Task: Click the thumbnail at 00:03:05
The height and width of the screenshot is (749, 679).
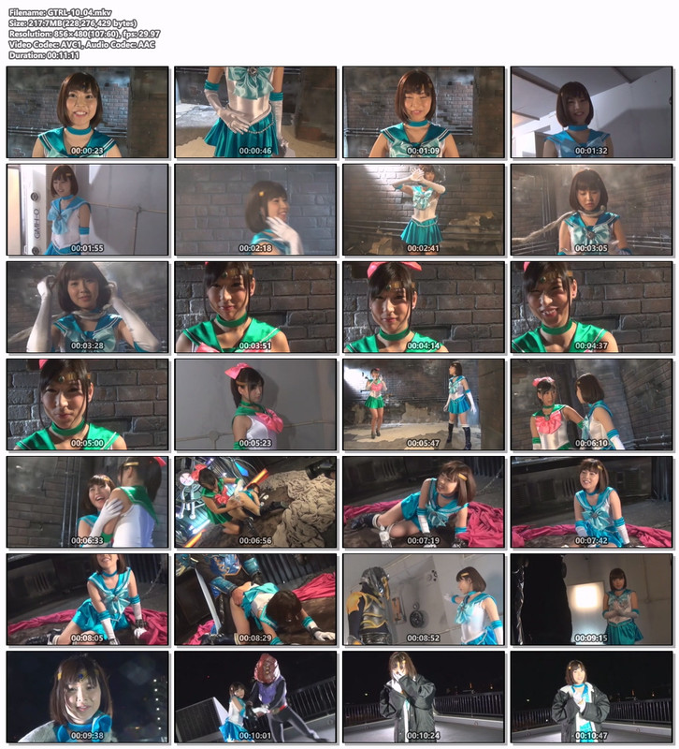Action: tap(591, 210)
